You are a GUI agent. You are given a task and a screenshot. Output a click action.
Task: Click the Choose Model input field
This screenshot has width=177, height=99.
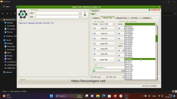pyautogui.click(x=115, y=67)
